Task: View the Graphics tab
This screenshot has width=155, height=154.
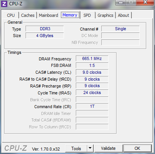Action: [x=105, y=15]
